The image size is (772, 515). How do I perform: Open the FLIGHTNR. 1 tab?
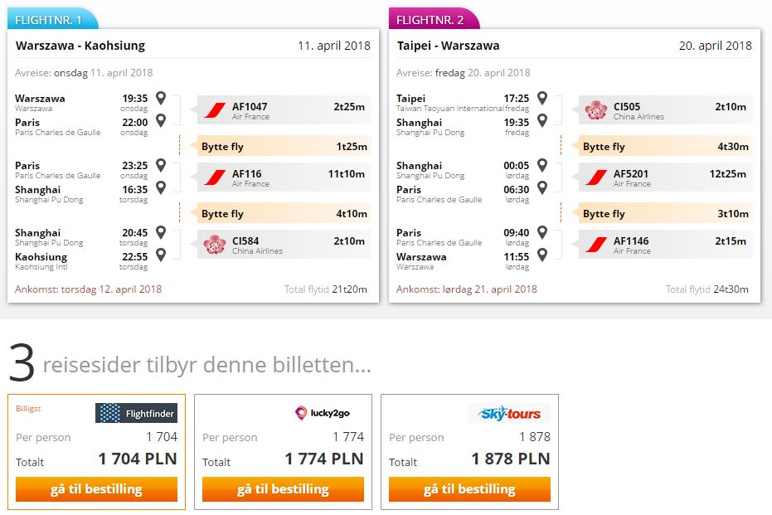point(53,19)
